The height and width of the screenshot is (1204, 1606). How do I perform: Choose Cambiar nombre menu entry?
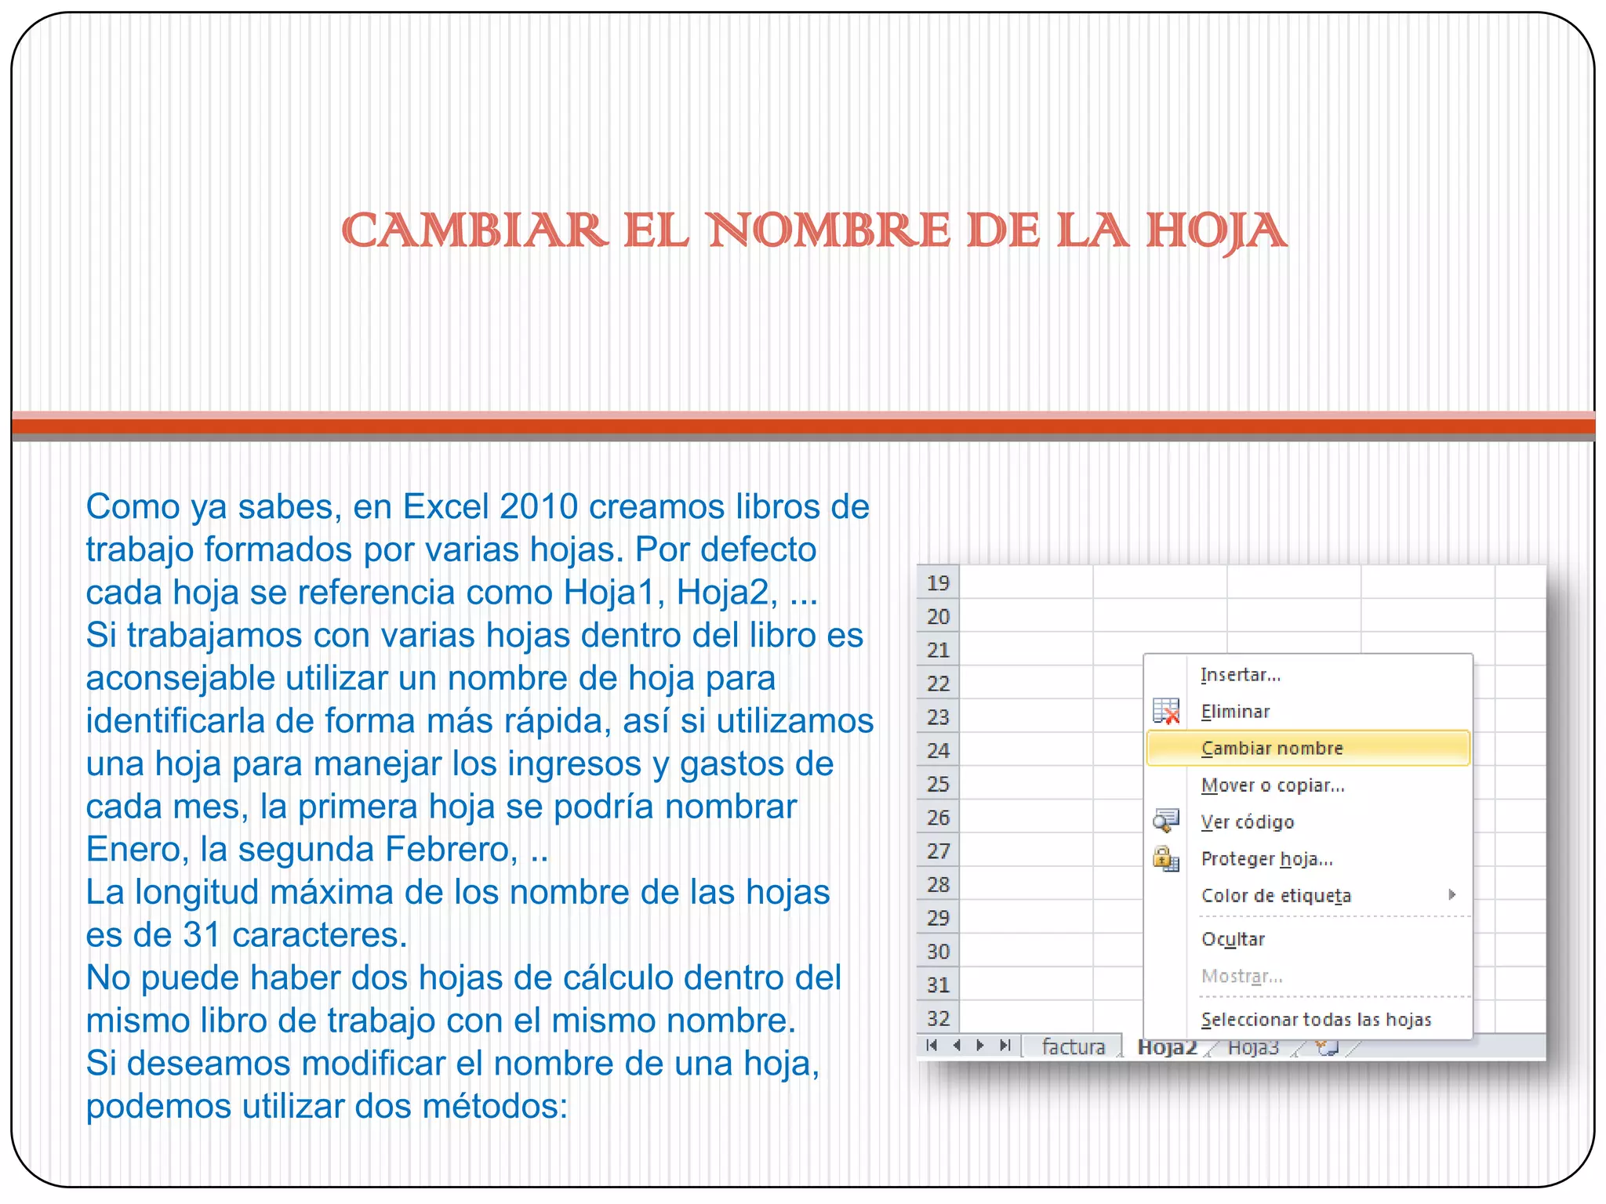click(1307, 748)
